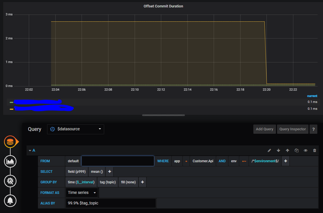Move query A down with the arrow icon
This screenshot has height=213, width=323.
coord(278,150)
